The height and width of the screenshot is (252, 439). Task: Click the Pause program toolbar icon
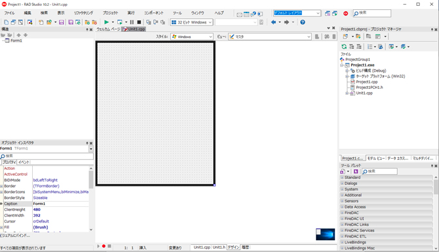click(x=132, y=22)
